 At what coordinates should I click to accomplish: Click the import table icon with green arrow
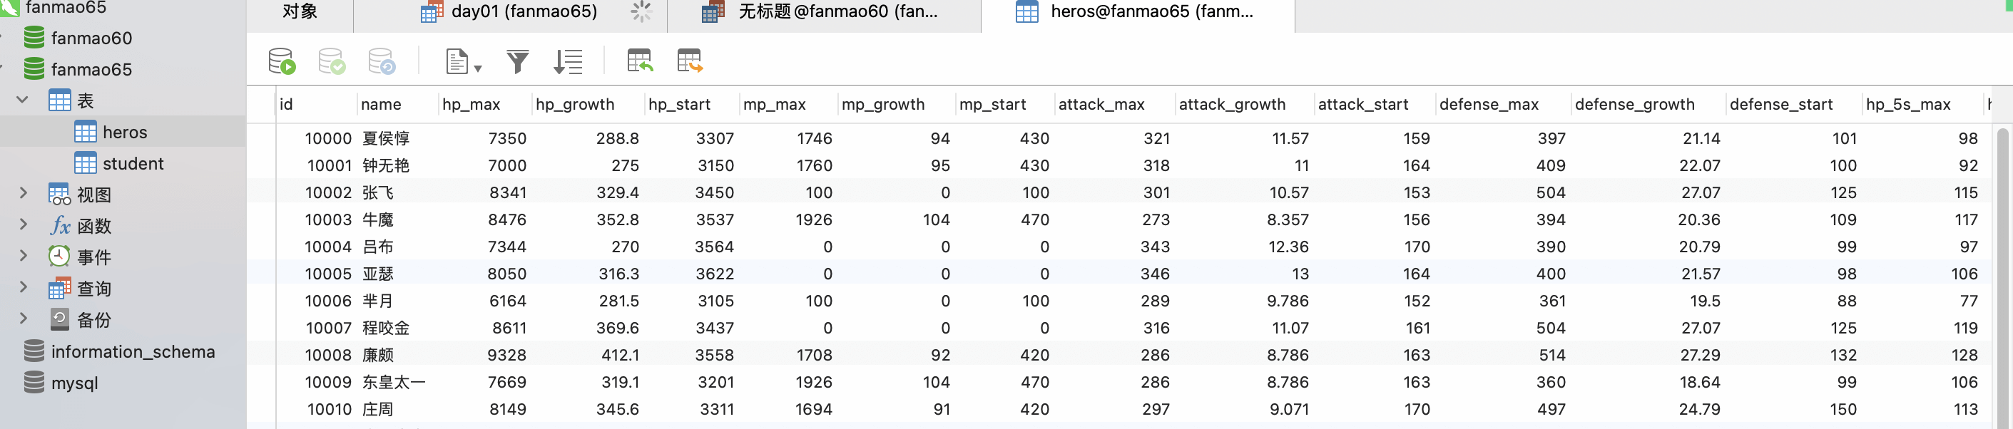(639, 61)
